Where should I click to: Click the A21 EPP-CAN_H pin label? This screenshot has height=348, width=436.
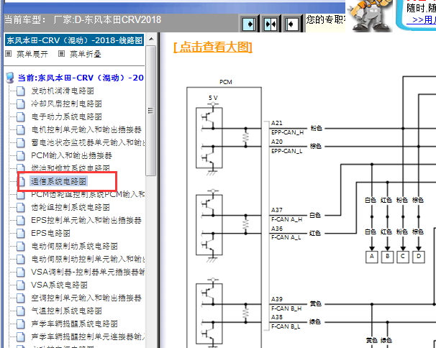(x=288, y=127)
